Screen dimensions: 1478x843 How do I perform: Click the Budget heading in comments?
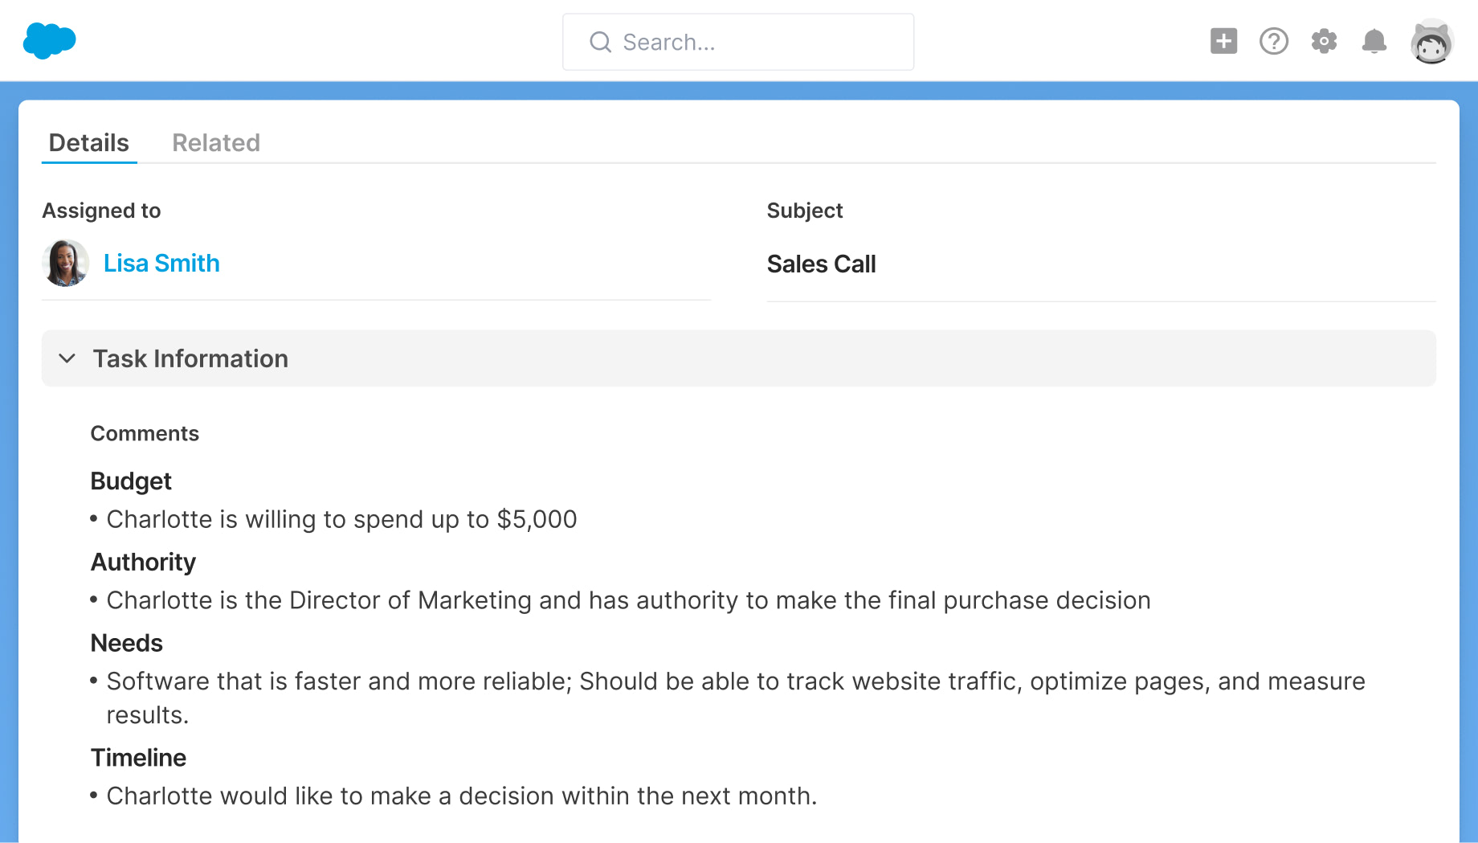tap(131, 481)
